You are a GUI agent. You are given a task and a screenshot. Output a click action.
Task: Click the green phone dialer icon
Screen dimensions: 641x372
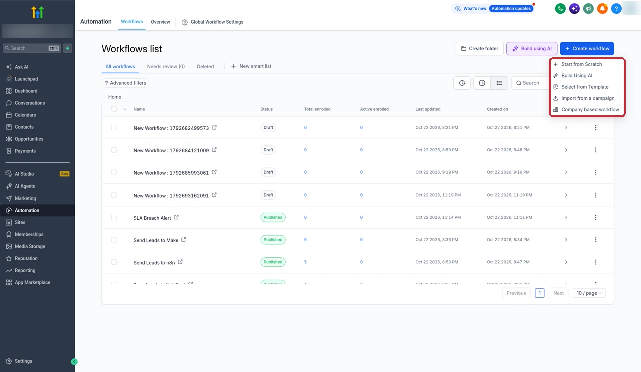coord(560,9)
